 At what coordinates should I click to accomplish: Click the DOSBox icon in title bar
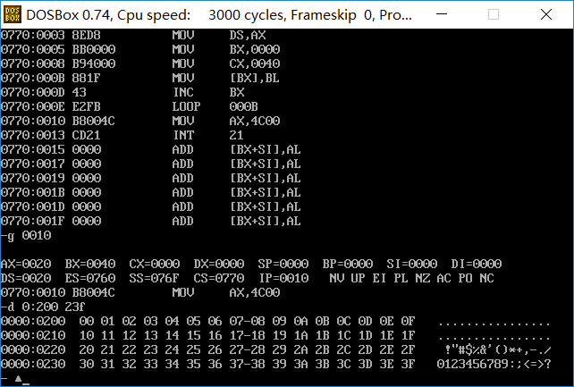click(x=13, y=14)
